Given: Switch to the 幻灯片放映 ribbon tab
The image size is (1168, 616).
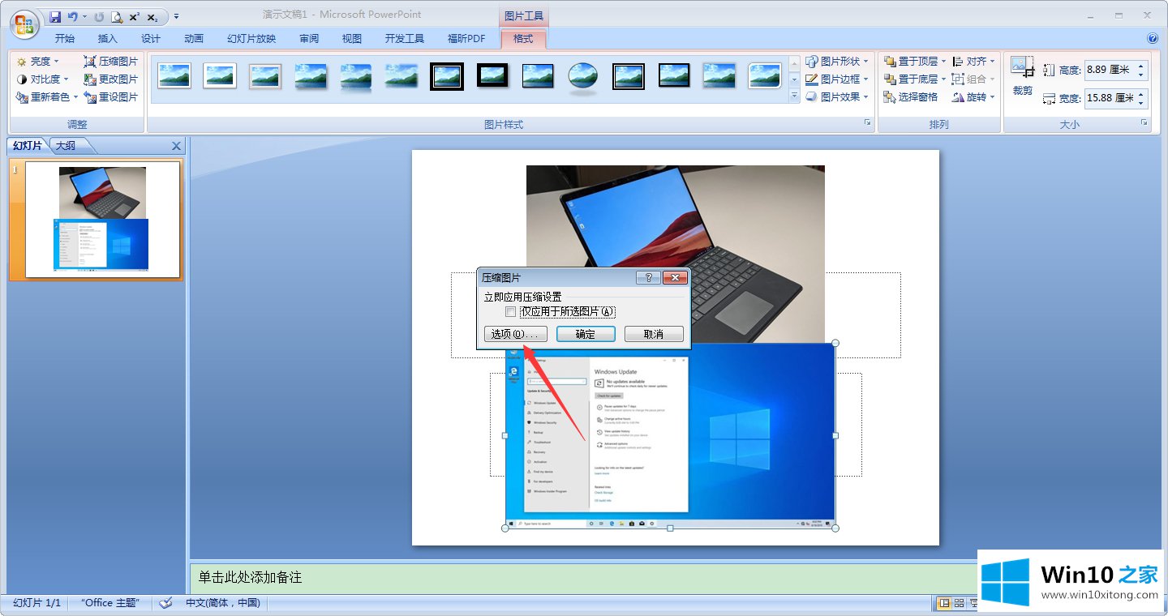Looking at the screenshot, I should click(x=251, y=39).
